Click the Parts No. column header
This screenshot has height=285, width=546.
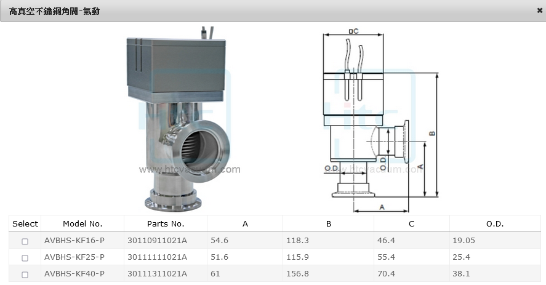click(166, 224)
